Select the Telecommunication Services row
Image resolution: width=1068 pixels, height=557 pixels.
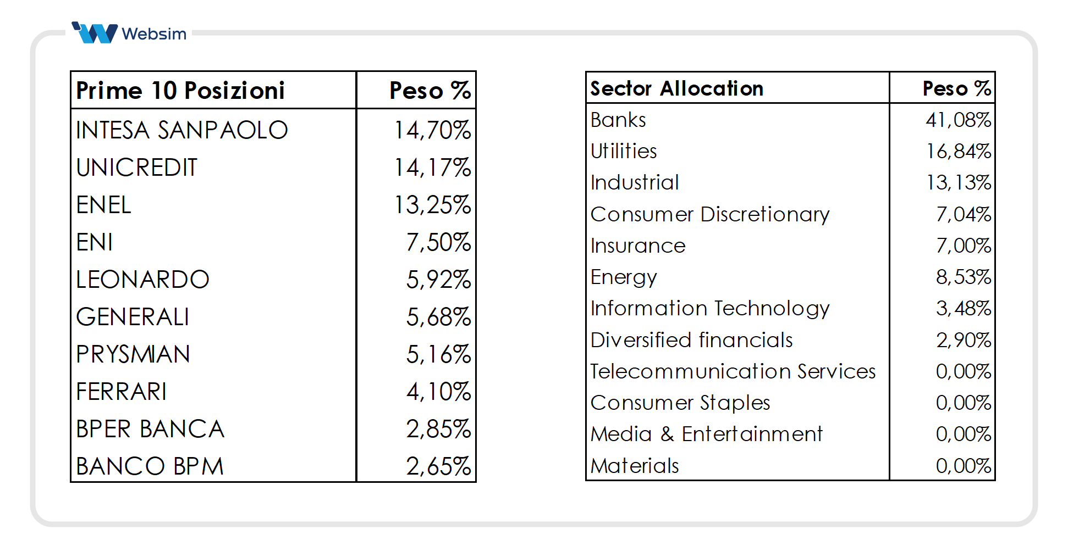tap(733, 371)
